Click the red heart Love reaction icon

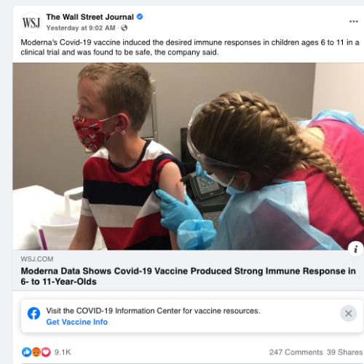[46, 352]
